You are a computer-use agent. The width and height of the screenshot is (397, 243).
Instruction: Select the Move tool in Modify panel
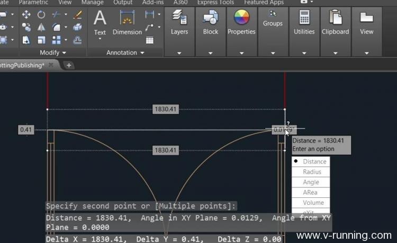(26, 15)
